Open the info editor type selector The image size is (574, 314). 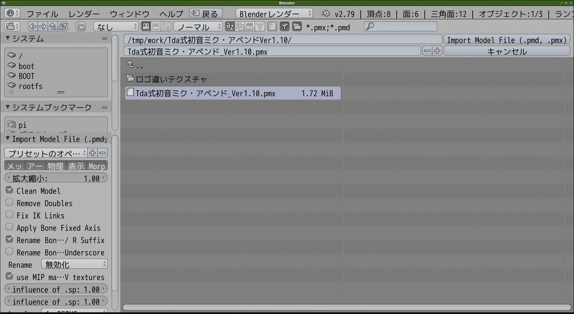tap(12, 14)
